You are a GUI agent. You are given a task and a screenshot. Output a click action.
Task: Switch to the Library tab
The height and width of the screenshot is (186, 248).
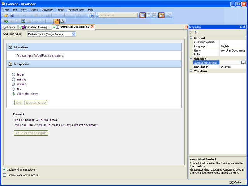pos(9,27)
